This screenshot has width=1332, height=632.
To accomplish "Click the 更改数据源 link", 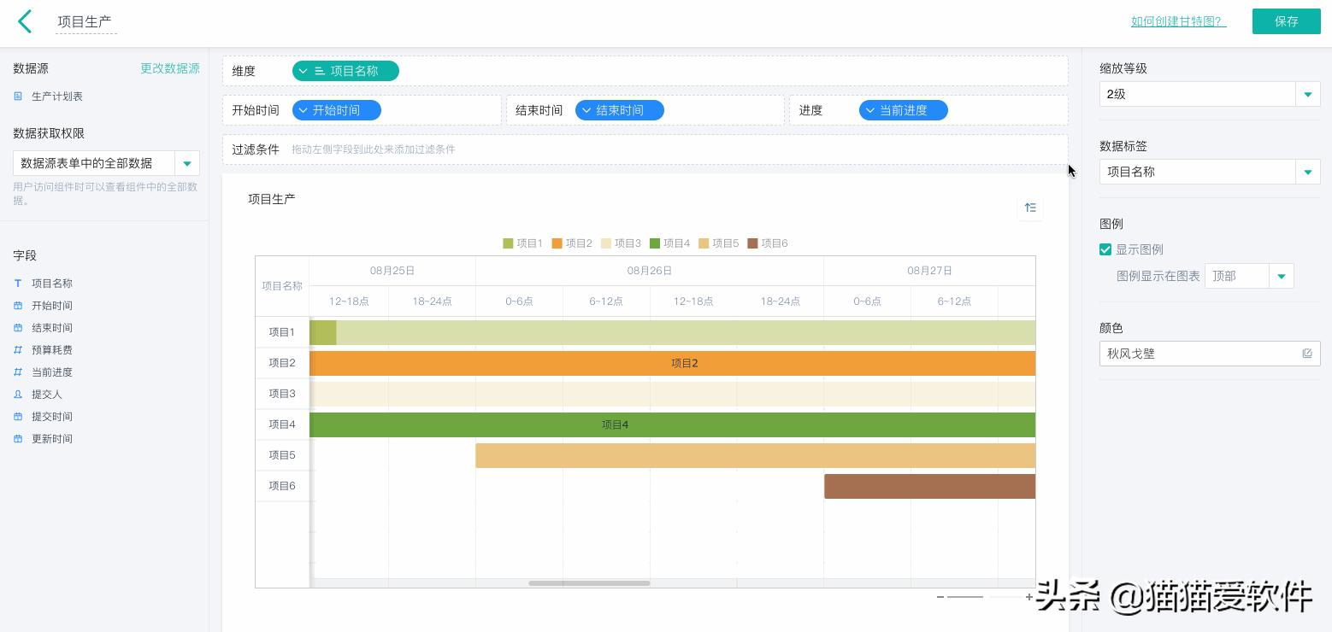I will (x=169, y=68).
